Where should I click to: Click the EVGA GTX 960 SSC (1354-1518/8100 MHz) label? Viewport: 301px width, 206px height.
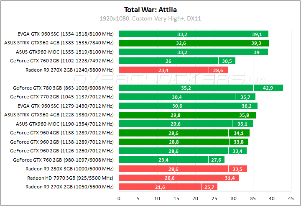tap(66, 34)
